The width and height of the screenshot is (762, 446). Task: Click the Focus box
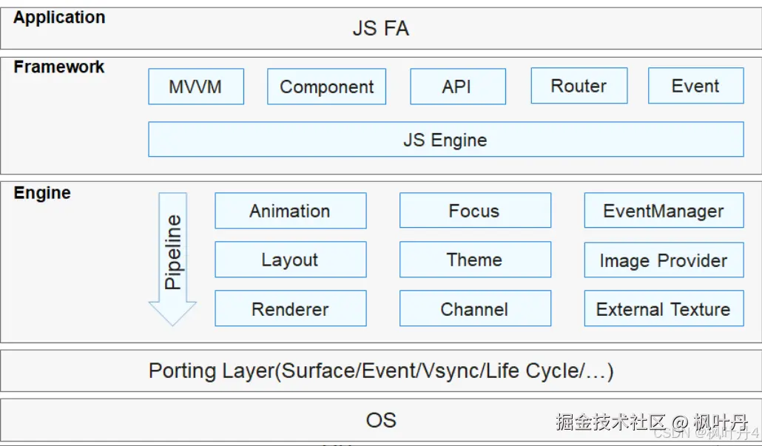(474, 211)
